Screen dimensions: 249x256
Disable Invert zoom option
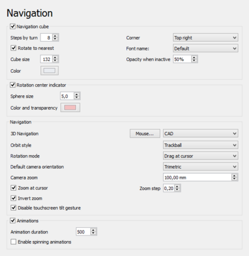(x=14, y=198)
